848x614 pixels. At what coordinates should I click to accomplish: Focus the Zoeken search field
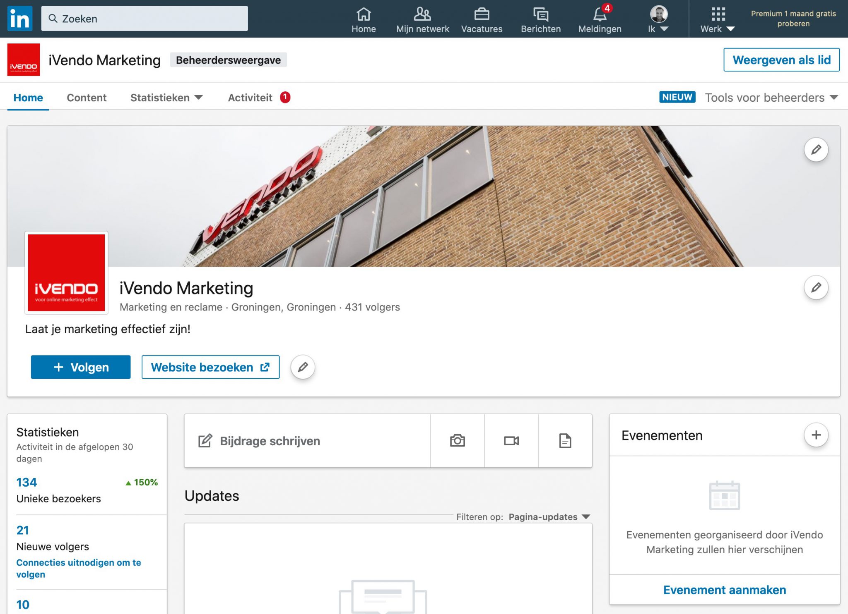tap(145, 19)
